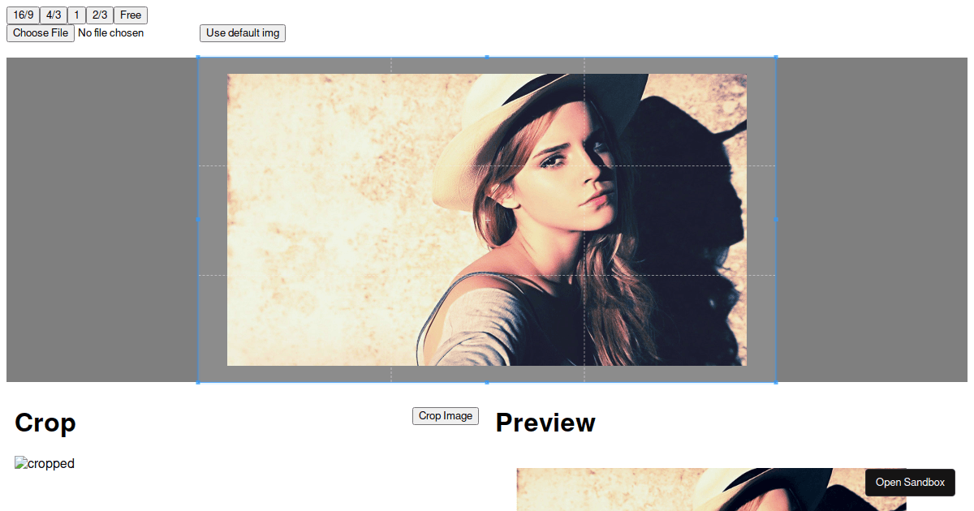Click the Crop Image button
This screenshot has height=511, width=974.
[x=445, y=416]
